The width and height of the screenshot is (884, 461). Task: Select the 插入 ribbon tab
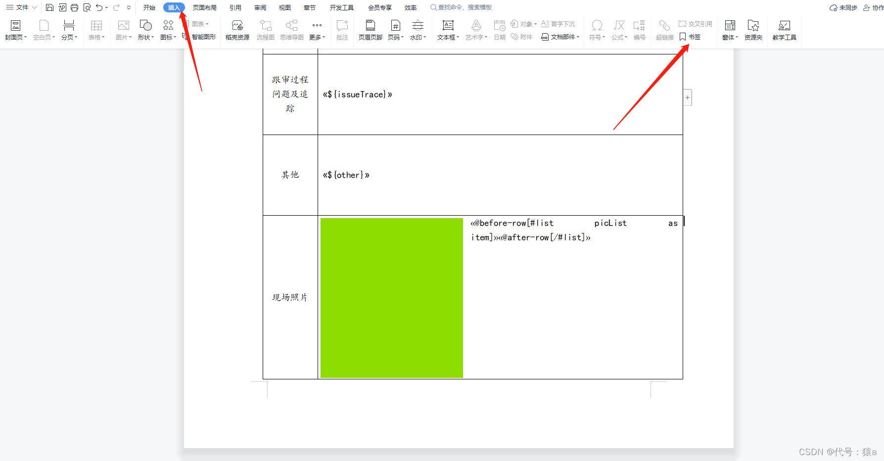coord(174,7)
